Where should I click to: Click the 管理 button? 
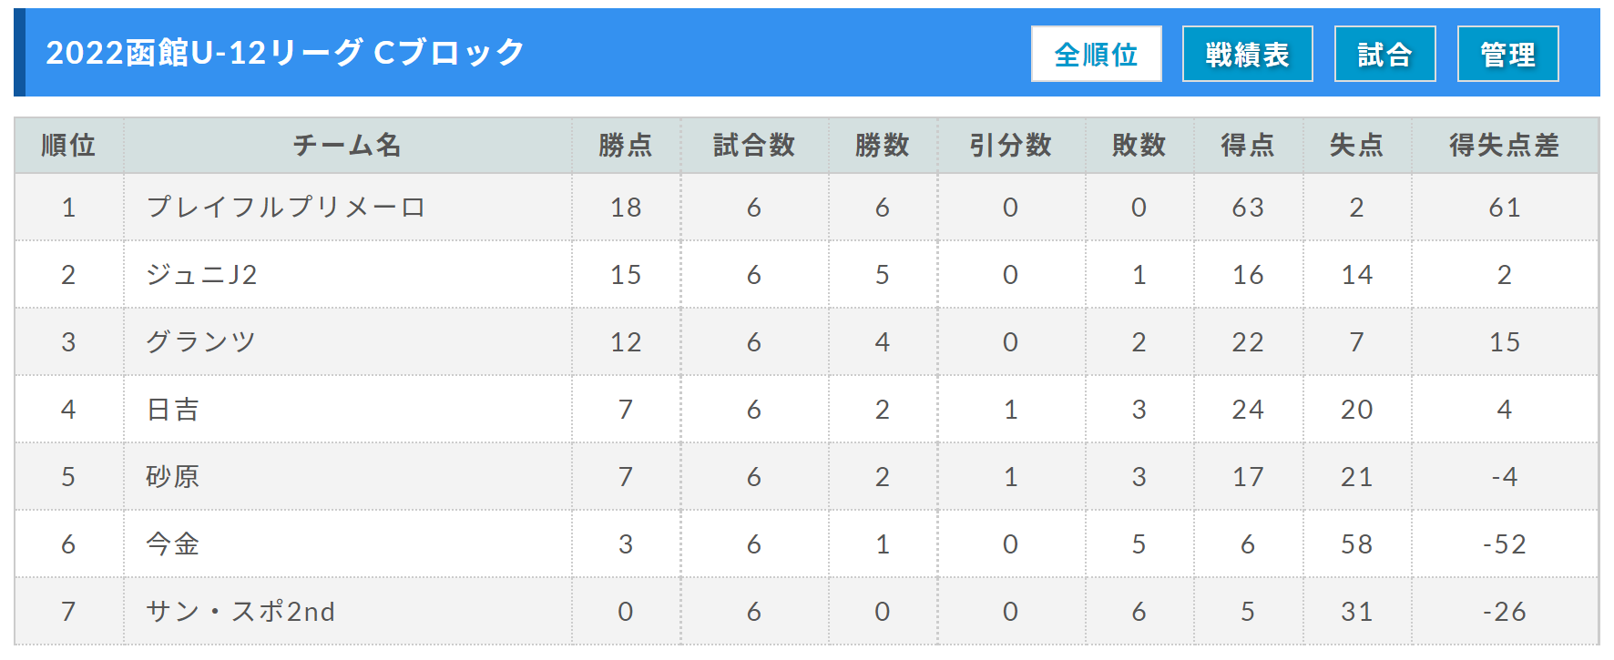coord(1507,54)
